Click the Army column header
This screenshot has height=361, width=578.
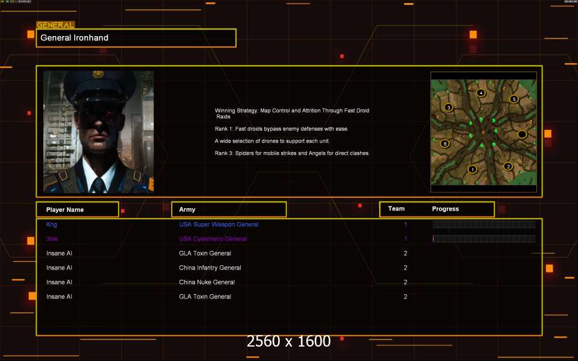228,209
